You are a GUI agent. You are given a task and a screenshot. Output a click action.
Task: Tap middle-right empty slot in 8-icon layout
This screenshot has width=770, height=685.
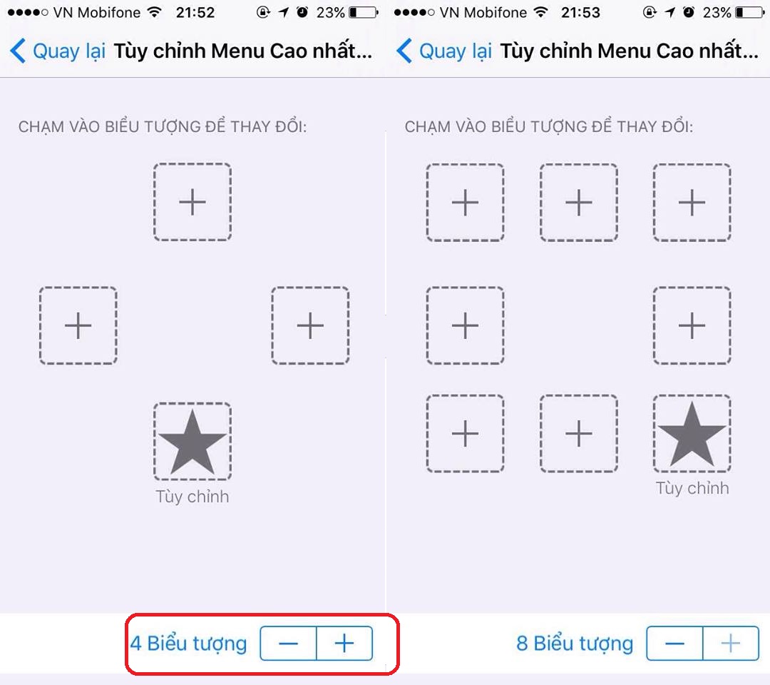coord(692,325)
